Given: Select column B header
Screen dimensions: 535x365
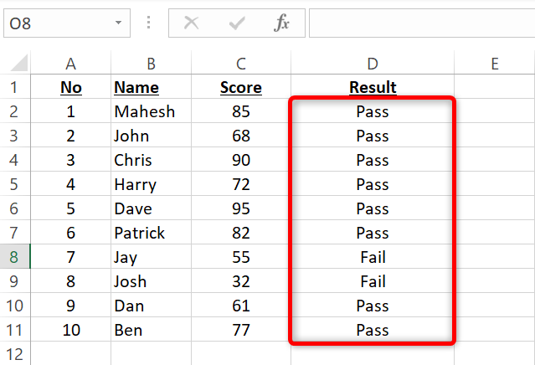Looking at the screenshot, I should click(151, 64).
